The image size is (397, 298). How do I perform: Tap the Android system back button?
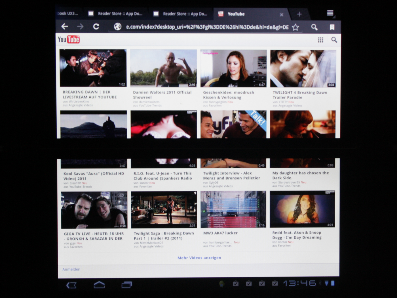71,285
